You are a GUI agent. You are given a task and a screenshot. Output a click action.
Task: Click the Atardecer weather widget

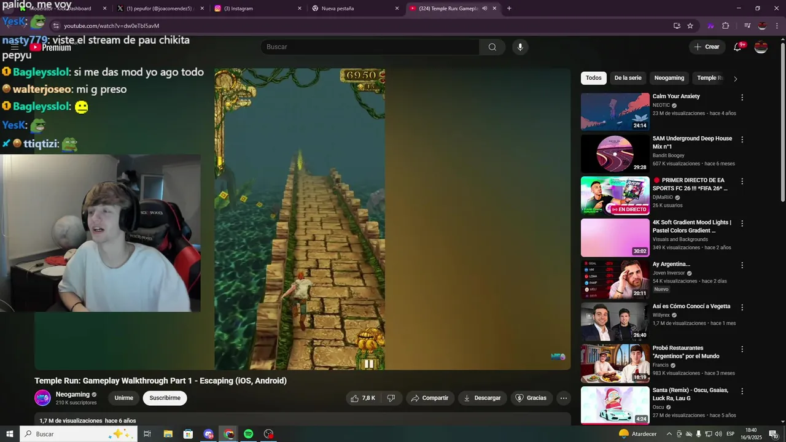pos(637,434)
